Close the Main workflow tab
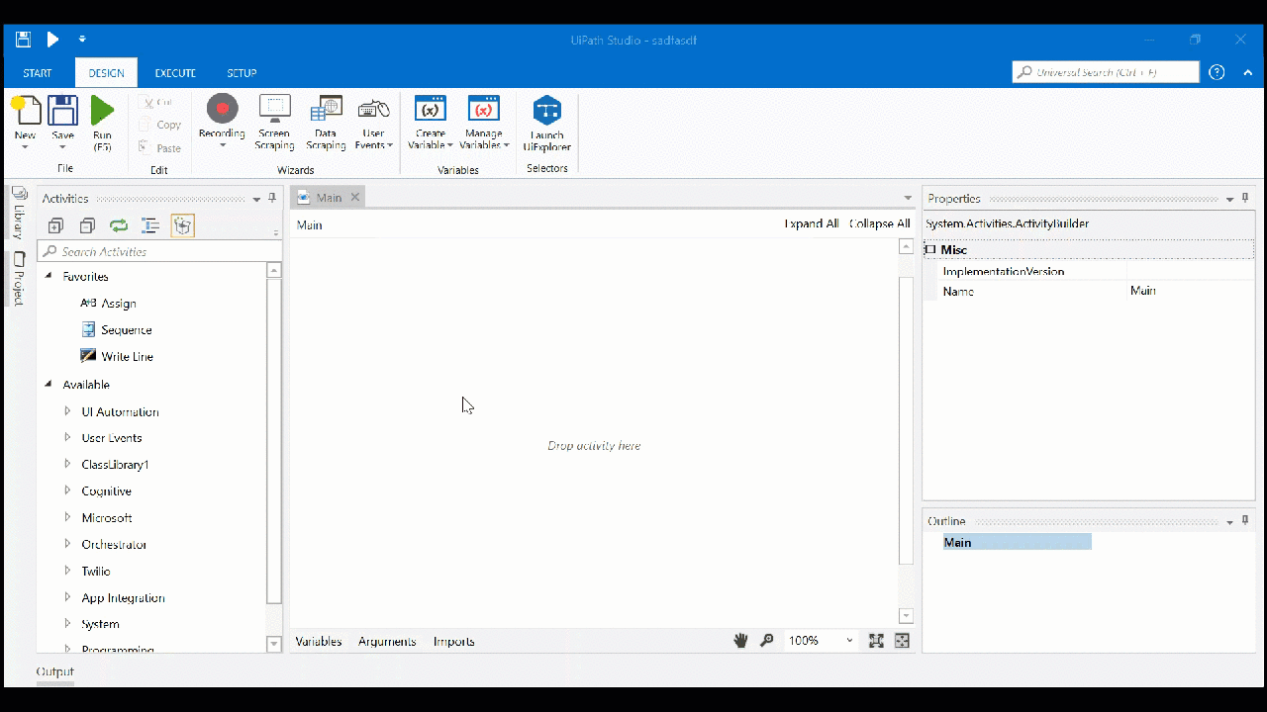The width and height of the screenshot is (1267, 712). pos(354,197)
